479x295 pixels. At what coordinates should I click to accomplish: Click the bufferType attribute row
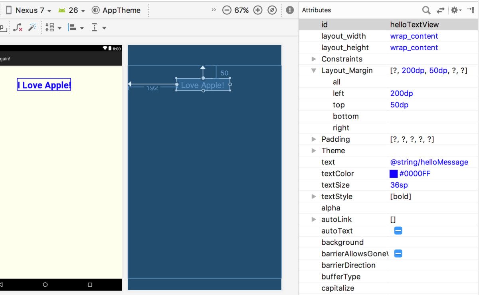pyautogui.click(x=389, y=277)
